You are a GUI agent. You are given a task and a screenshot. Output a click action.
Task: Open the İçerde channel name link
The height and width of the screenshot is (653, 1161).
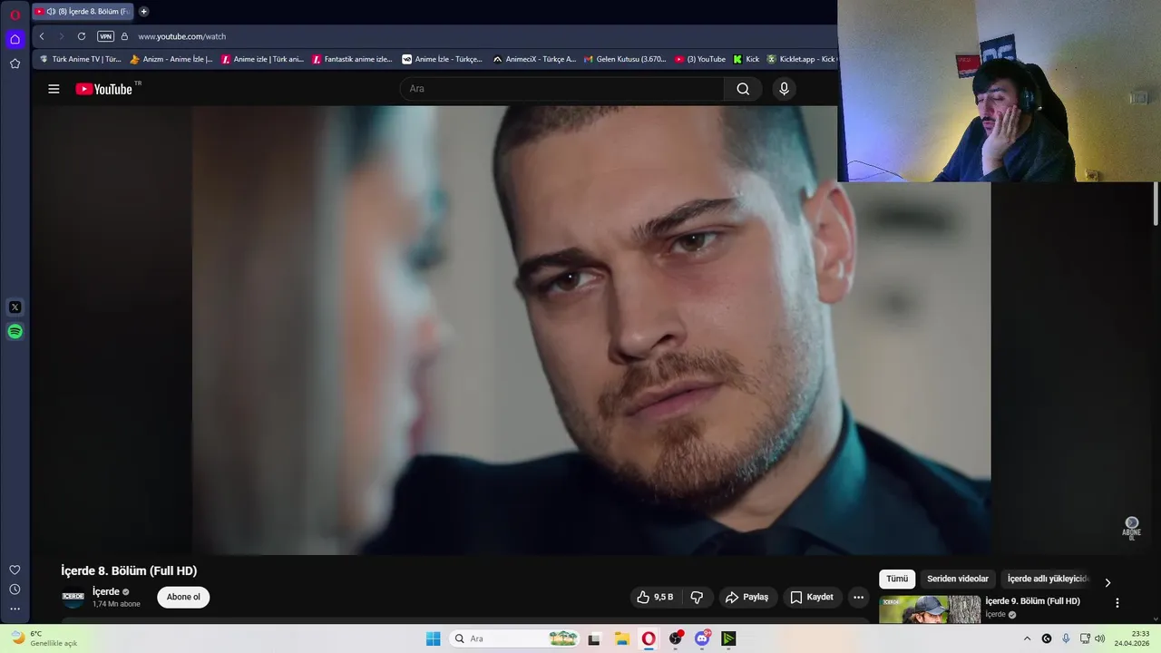(x=106, y=592)
